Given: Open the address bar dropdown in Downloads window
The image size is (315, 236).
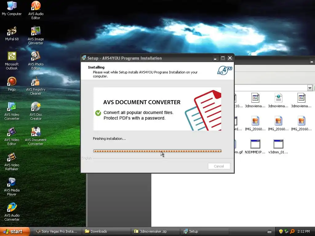Looking at the screenshot, I should 310,88.
